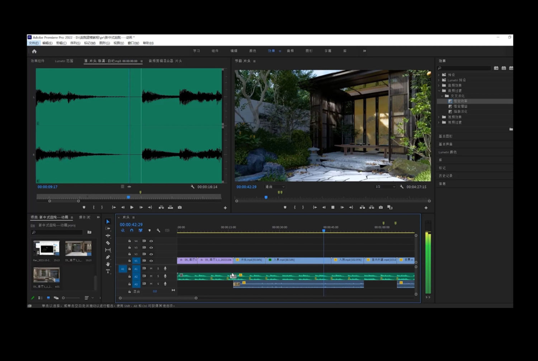Select the Razor tool in the toolbar
The width and height of the screenshot is (538, 361).
click(x=108, y=243)
